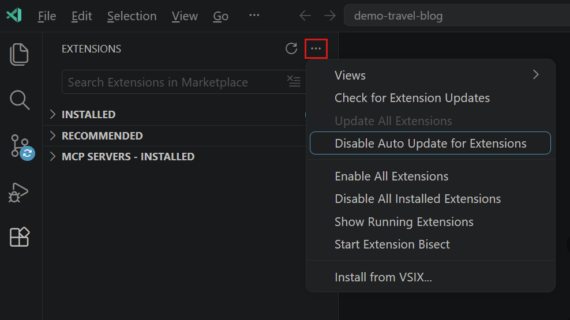The height and width of the screenshot is (320, 570).
Task: Select Show Running Extensions
Action: coord(430,221)
